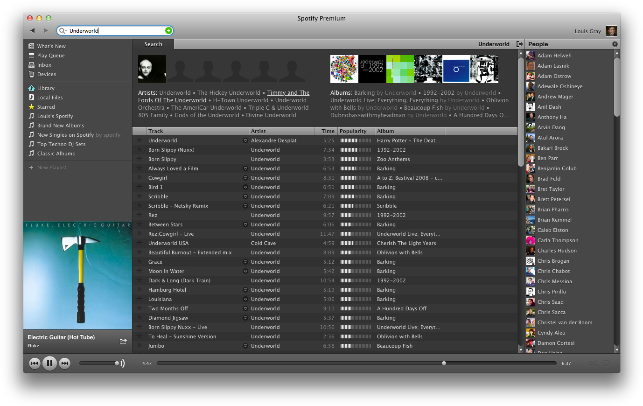Expand dropdown on Diamond Jigsaw
The height and width of the screenshot is (406, 643).
pos(245,318)
